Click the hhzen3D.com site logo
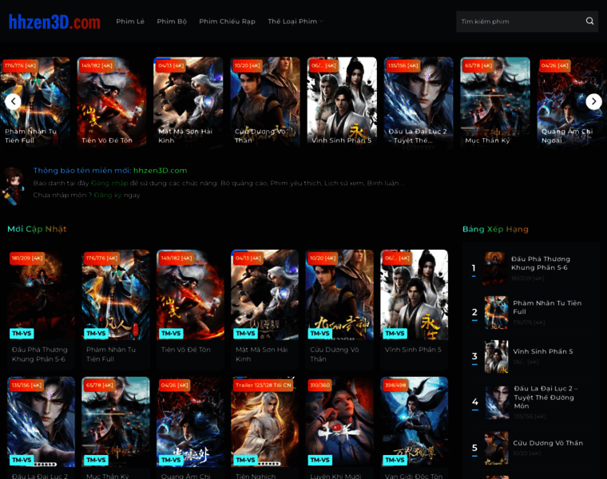 [x=54, y=22]
